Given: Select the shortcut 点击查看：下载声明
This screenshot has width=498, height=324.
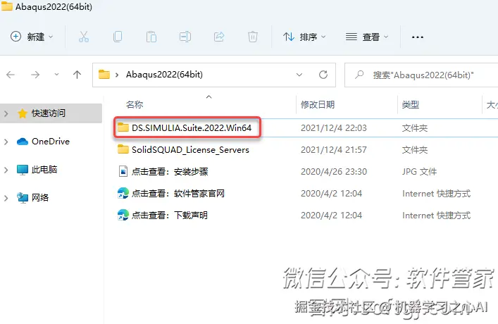Looking at the screenshot, I should [170, 216].
